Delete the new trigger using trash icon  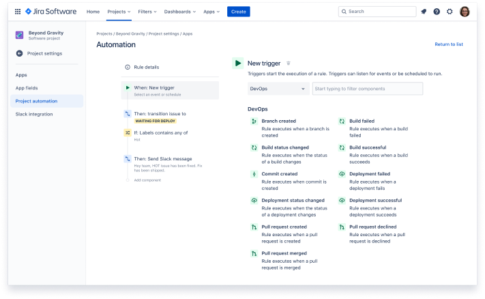(x=289, y=63)
